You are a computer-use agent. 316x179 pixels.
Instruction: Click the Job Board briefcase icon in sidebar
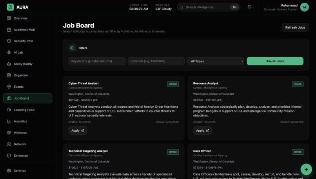(9, 98)
